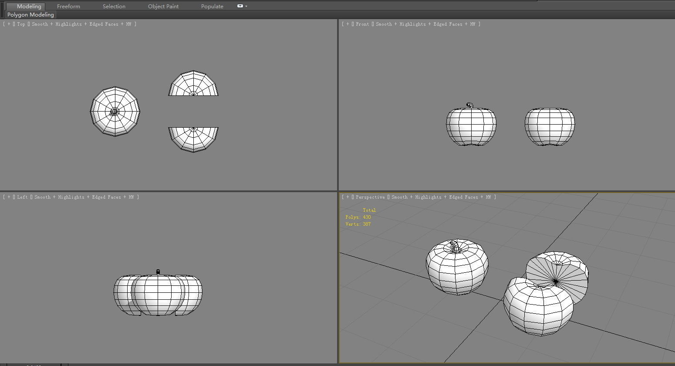Viewport: 675px width, 366px height.
Task: Open the Top viewport [+] general menu
Action: pyautogui.click(x=9, y=24)
